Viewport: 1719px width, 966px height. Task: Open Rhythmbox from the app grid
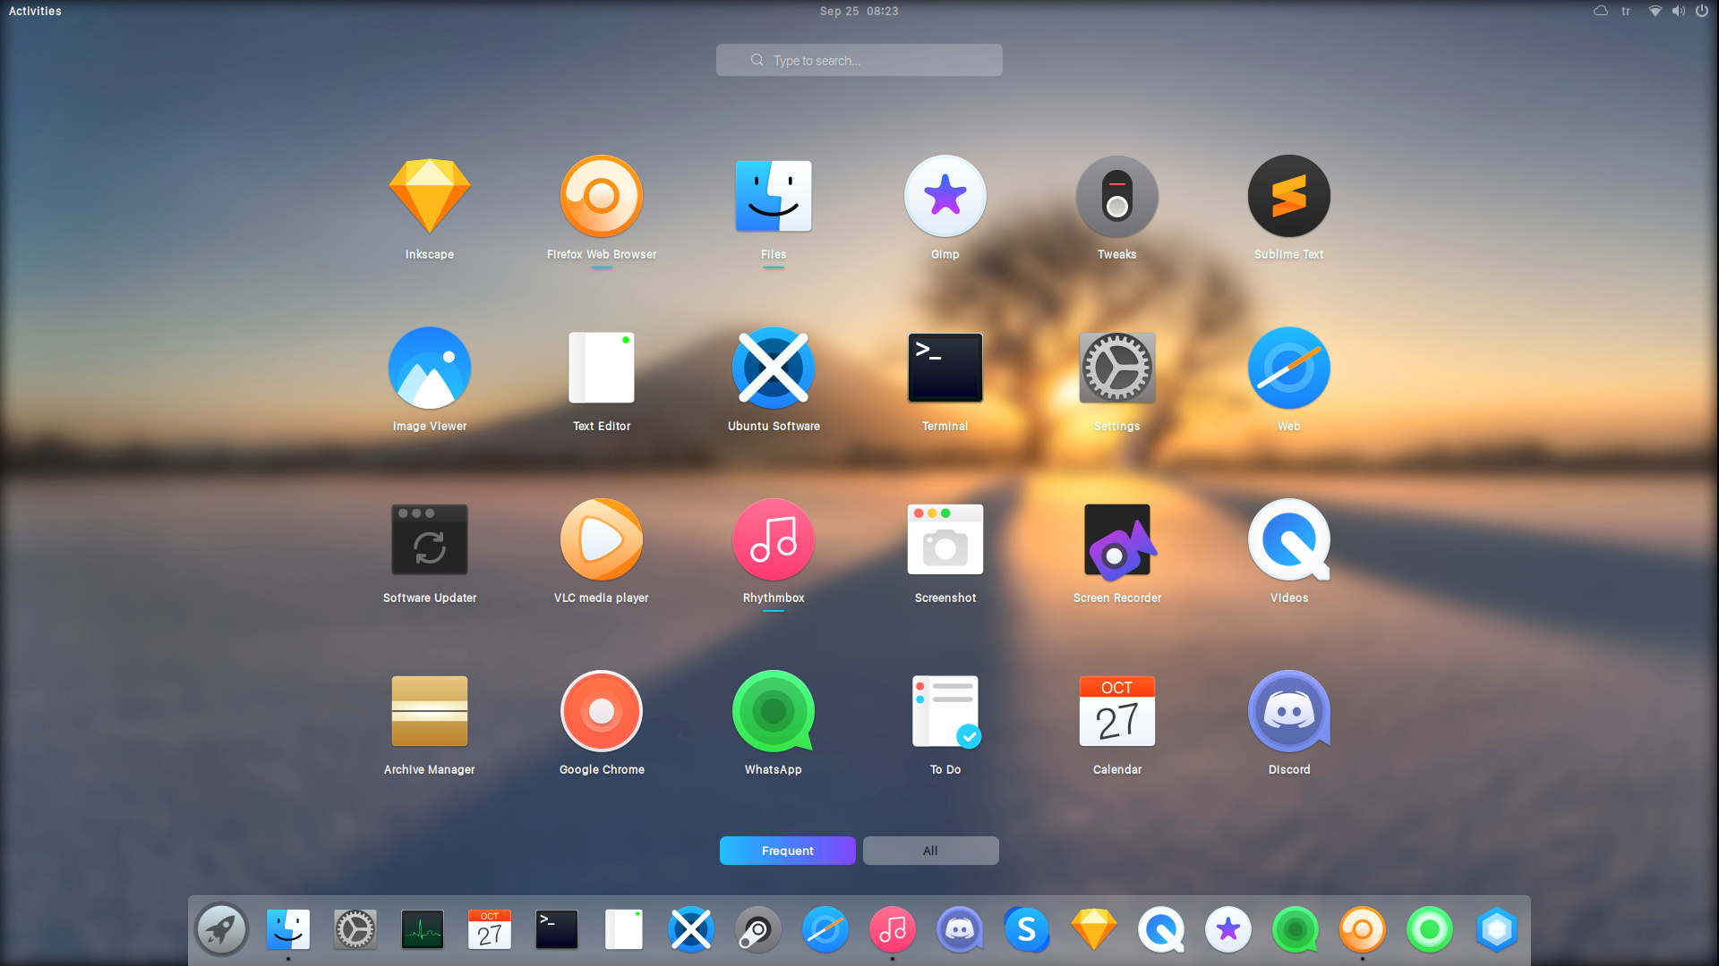coord(774,539)
